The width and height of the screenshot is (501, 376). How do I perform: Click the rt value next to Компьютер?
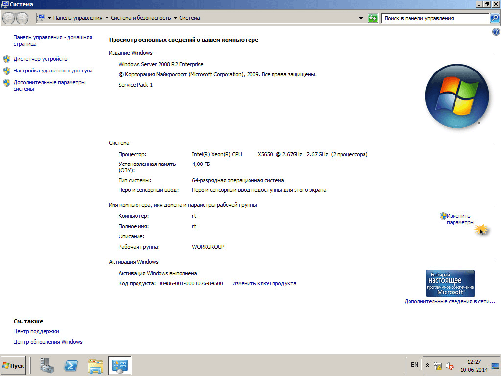194,216
